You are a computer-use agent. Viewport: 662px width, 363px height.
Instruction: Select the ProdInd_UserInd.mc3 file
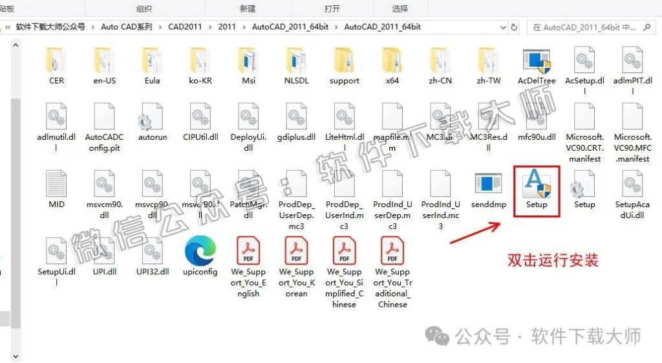(440, 200)
